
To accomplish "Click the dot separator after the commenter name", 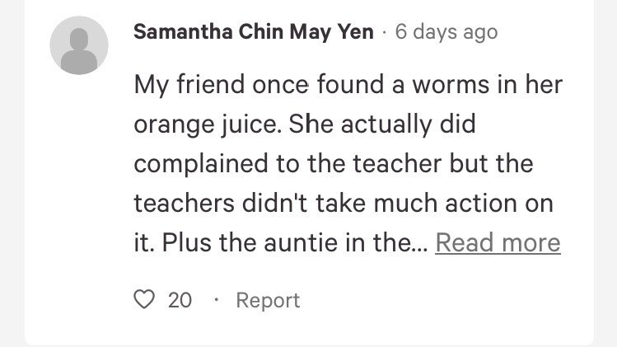I will point(384,32).
